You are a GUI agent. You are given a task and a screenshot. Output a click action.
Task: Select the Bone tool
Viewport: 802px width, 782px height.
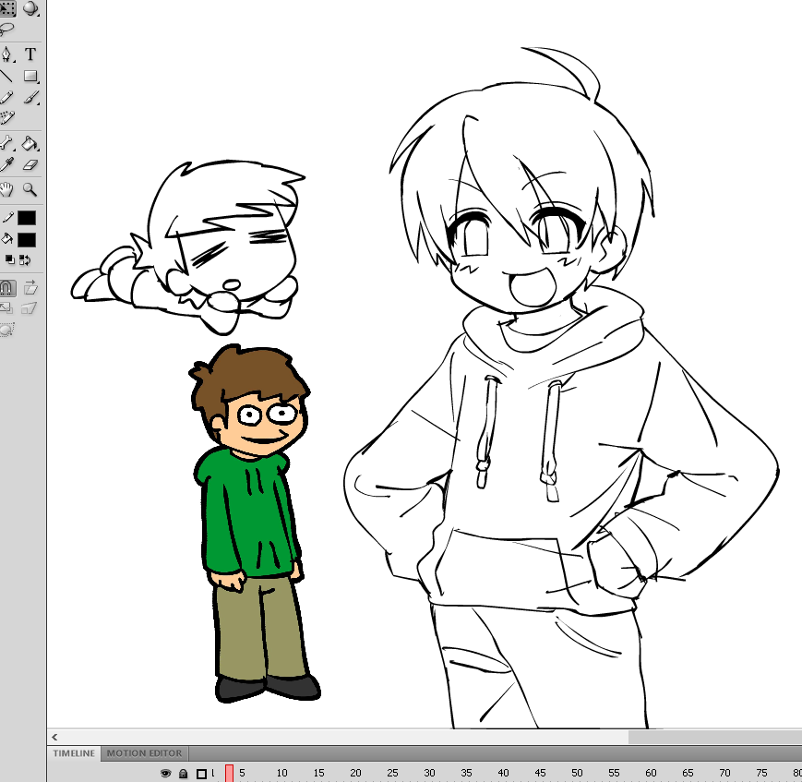click(x=6, y=143)
